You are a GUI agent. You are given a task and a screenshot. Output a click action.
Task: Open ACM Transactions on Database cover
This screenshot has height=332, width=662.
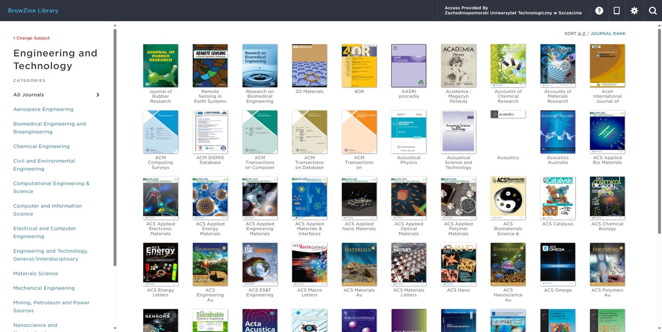tap(310, 132)
